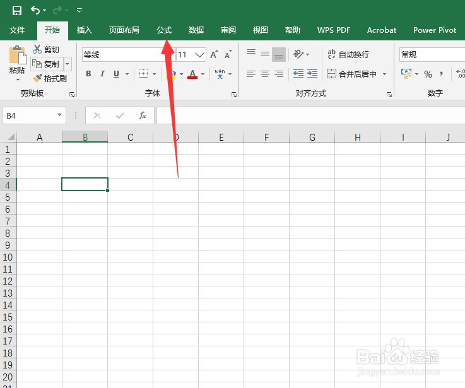Viewport: 465px width, 388px height.
Task: Click the 粘贴 (Paste) clipboard icon
Action: [x=18, y=55]
